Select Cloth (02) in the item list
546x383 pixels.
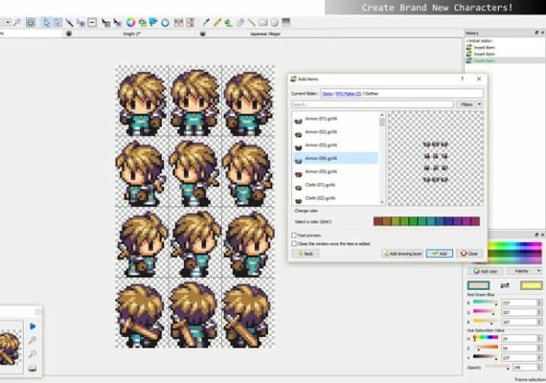[x=335, y=198]
